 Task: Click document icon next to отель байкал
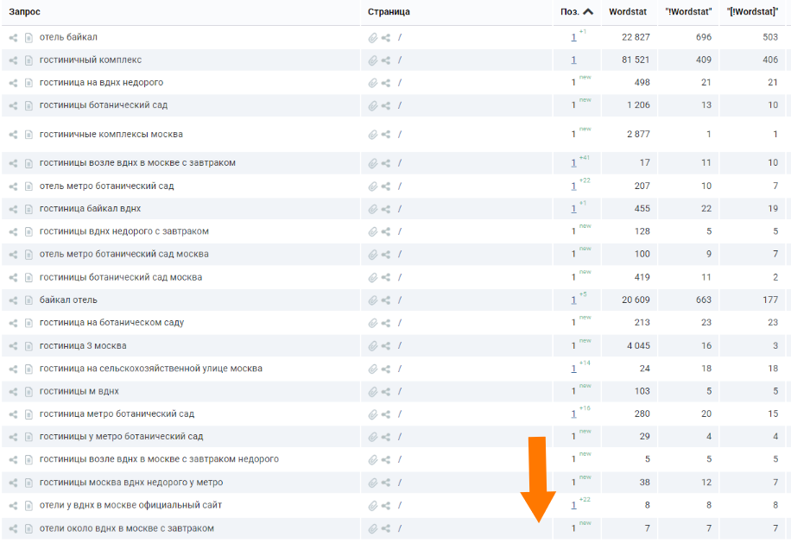click(x=28, y=37)
